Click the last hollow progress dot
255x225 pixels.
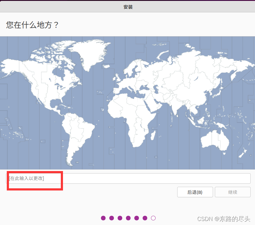coord(153,218)
